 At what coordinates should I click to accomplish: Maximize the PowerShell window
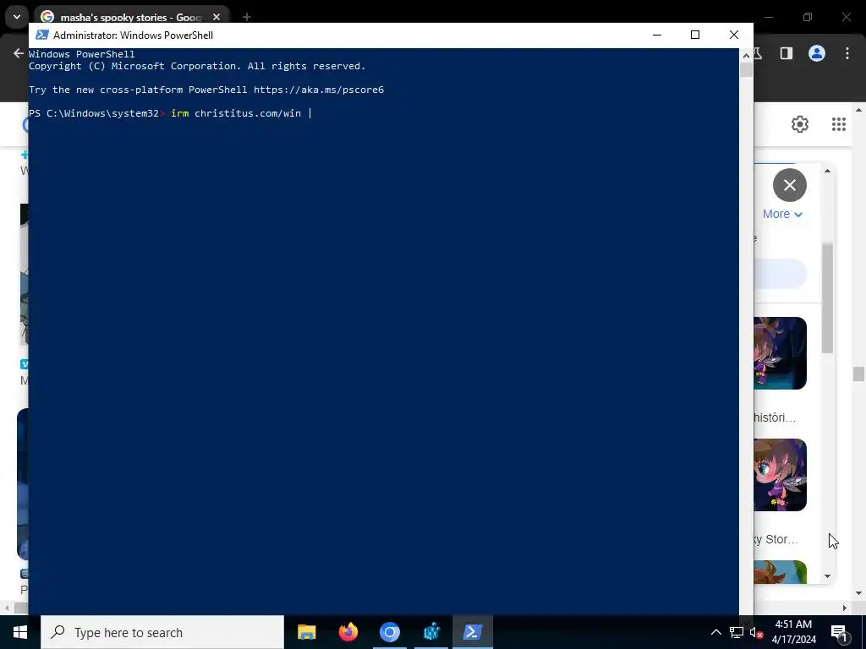pyautogui.click(x=695, y=35)
